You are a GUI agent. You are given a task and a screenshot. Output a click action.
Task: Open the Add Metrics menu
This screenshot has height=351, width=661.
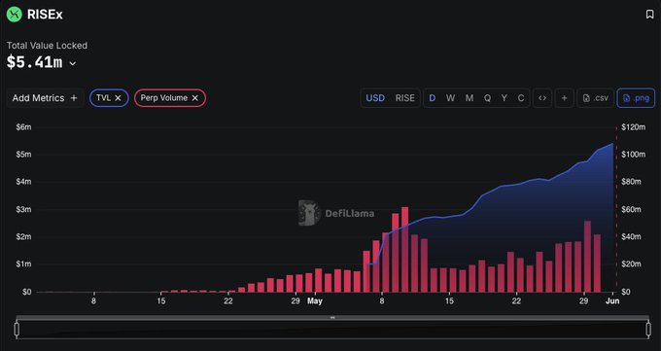coord(45,98)
